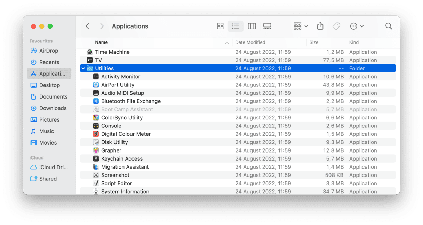Sort the list by Name column
The height and width of the screenshot is (225, 423).
(x=102, y=42)
